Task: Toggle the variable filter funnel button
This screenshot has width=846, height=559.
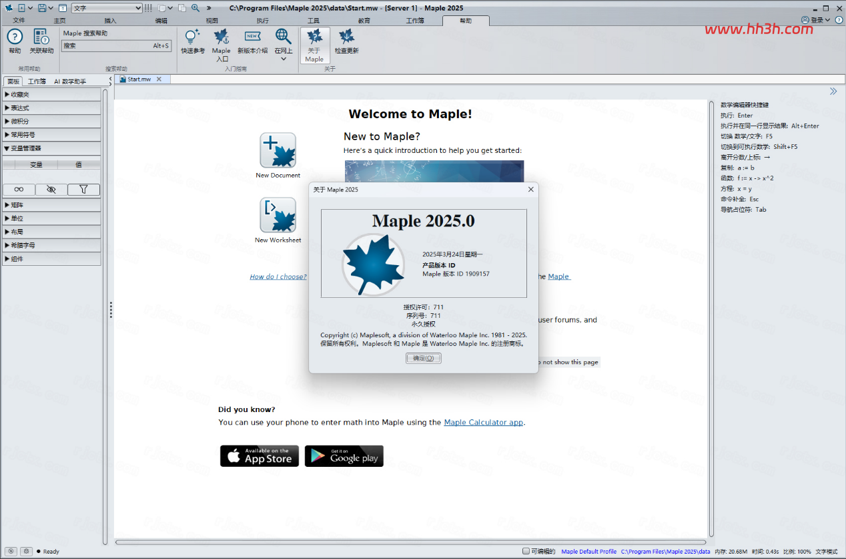Action: tap(83, 190)
